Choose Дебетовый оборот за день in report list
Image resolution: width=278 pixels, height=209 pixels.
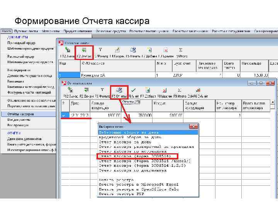click(x=148, y=132)
